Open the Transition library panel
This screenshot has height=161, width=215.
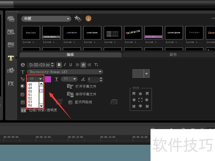pos(11,45)
